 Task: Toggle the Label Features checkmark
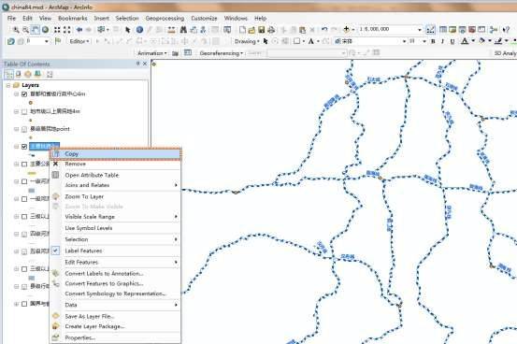click(x=55, y=251)
